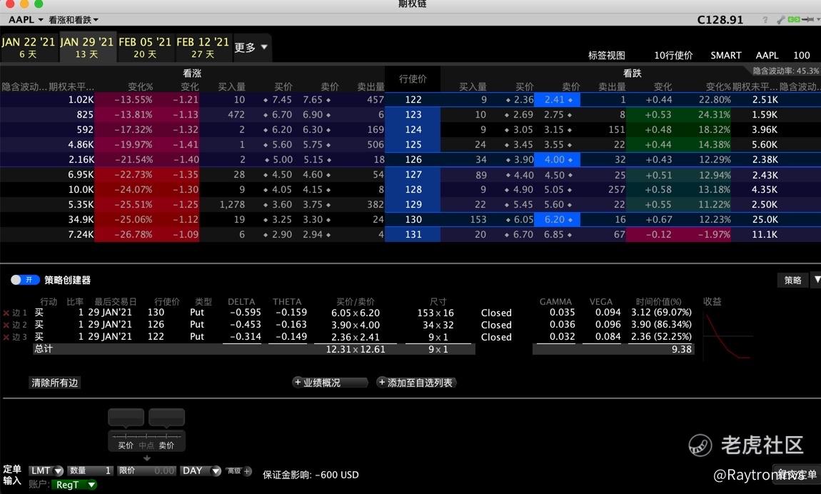Viewport: 821px width, 494px height.
Task: Click the 隐含波动率: 45.3% label
Action: 786,71
